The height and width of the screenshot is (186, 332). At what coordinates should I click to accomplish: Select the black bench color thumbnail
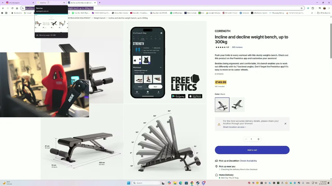click(222, 105)
